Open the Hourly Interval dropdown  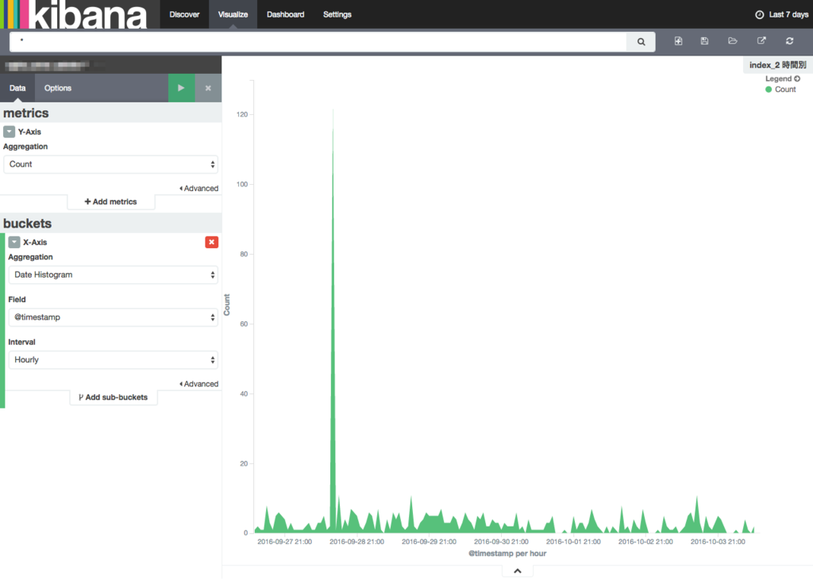(113, 360)
